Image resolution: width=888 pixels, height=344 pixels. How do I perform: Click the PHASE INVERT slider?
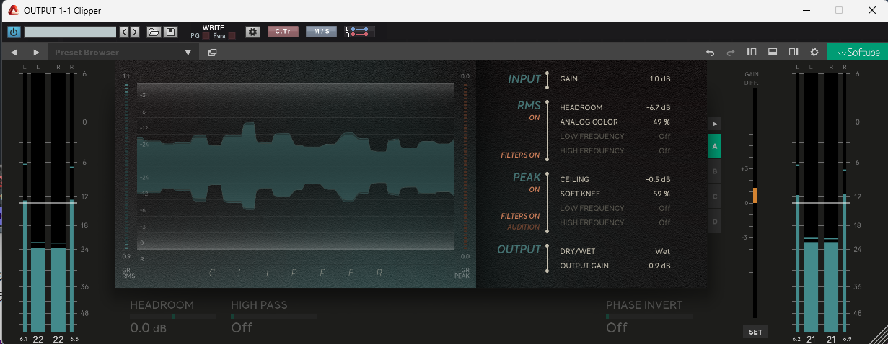[649, 316]
